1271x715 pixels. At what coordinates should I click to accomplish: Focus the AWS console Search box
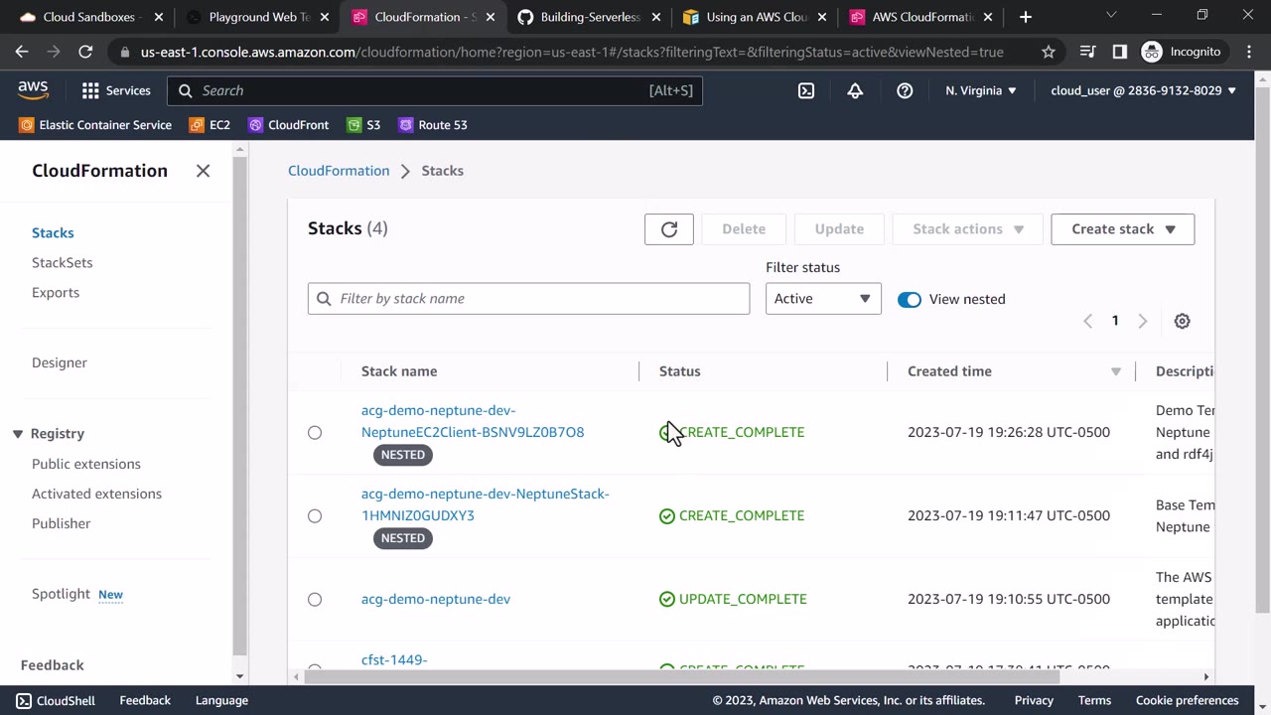click(435, 90)
